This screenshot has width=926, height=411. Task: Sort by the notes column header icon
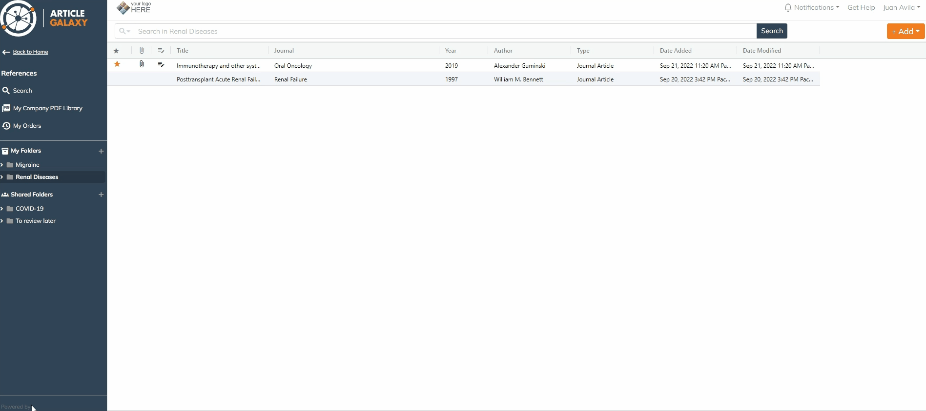(161, 51)
